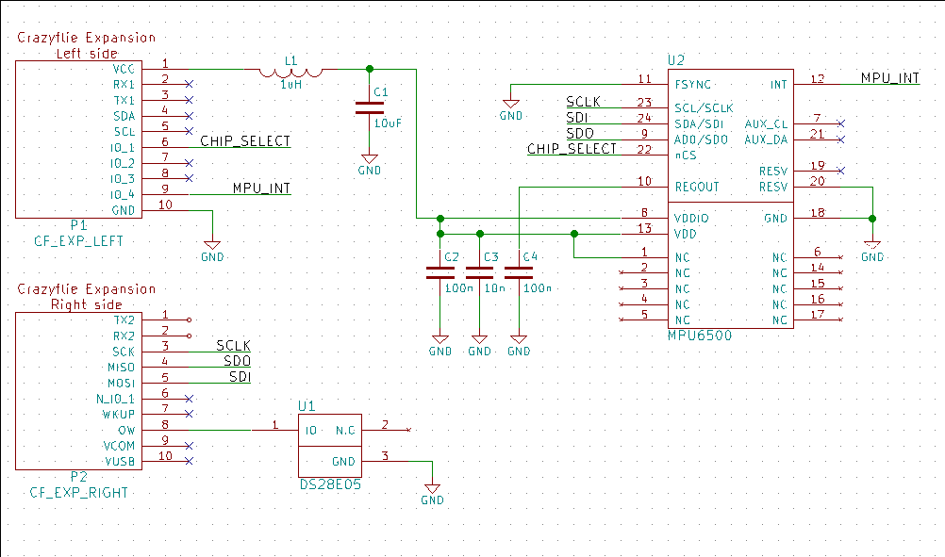Select CHIP_SELECT label on P1 IO_1
The image size is (945, 557).
(x=245, y=141)
